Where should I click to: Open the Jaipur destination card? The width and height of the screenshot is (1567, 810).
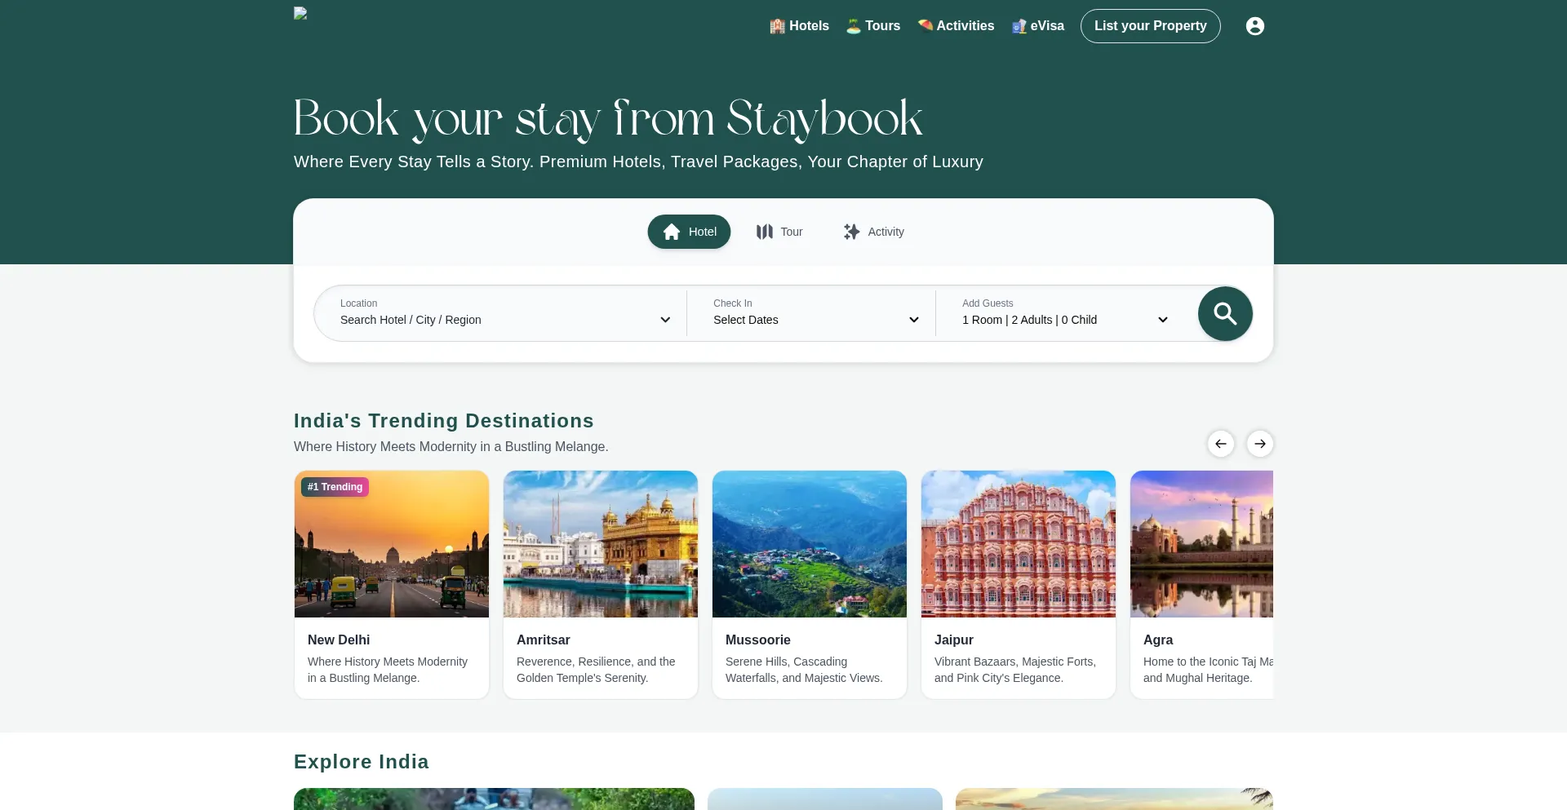(1018, 584)
